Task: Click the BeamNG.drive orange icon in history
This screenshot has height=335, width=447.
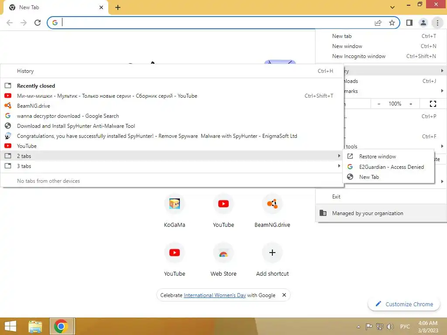Action: click(8, 106)
